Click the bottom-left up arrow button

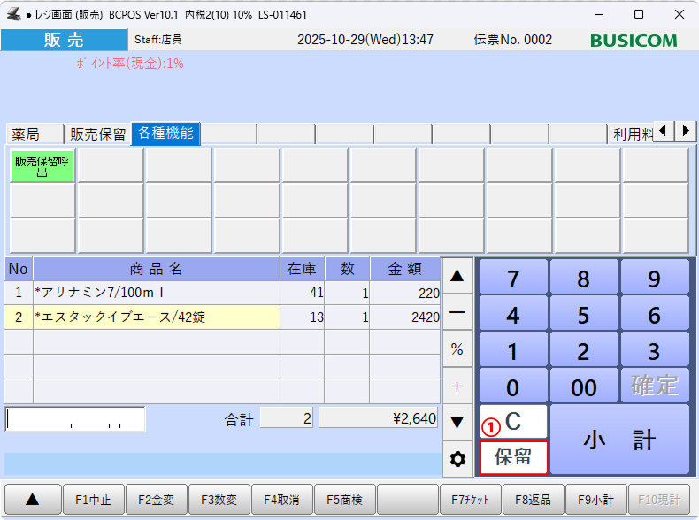(32, 500)
